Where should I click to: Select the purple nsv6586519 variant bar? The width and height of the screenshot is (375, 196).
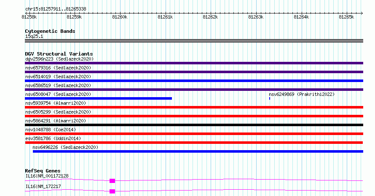[194, 90]
